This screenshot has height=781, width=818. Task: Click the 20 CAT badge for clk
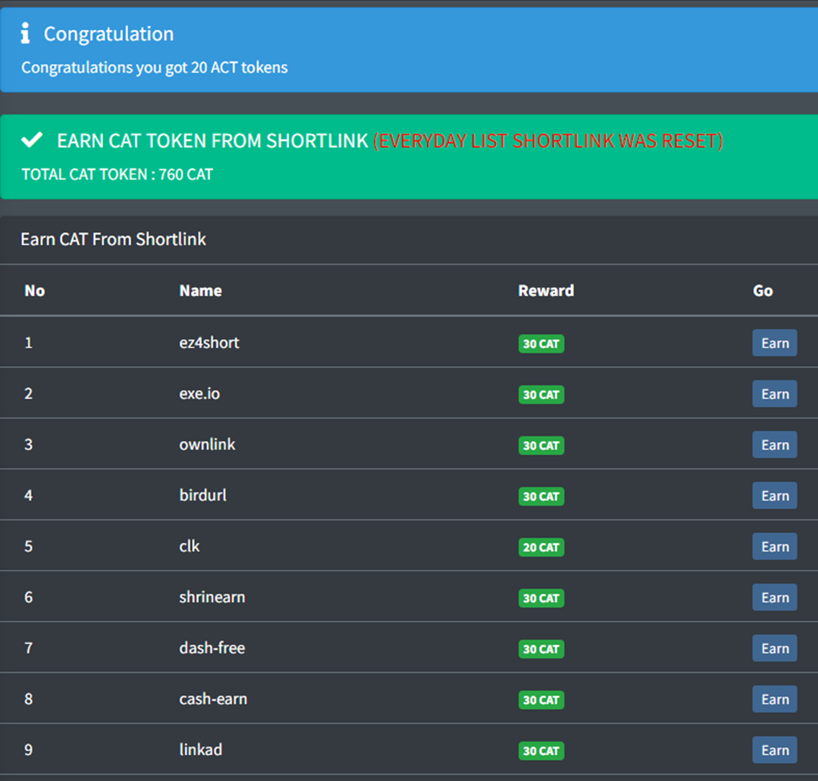[x=541, y=547]
